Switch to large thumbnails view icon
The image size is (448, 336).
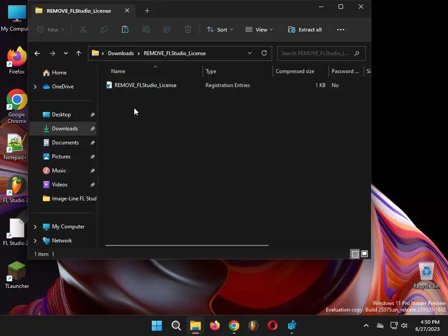(364, 254)
